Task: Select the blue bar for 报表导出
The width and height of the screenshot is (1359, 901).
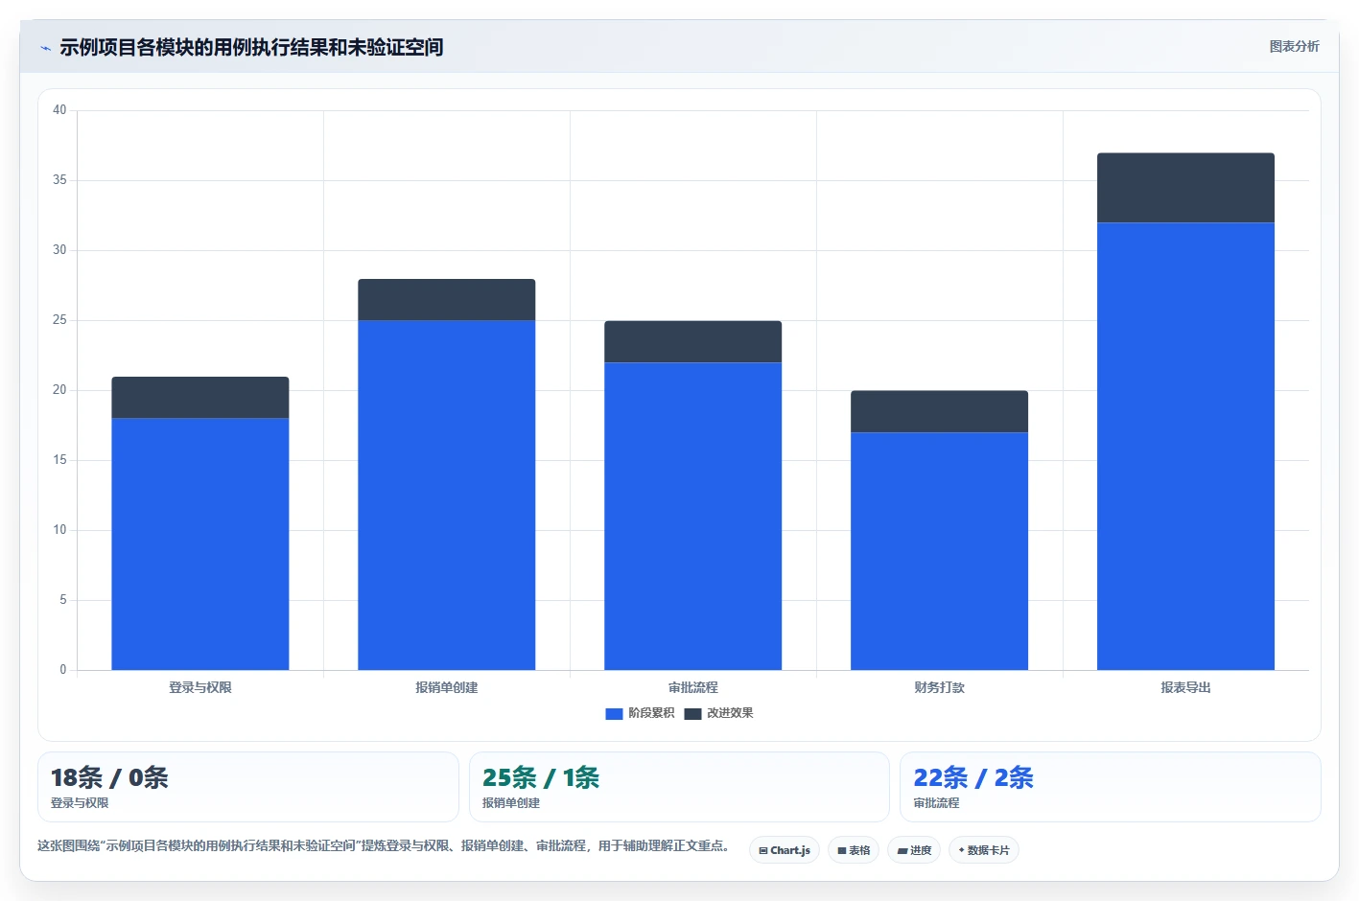Action: pyautogui.click(x=1186, y=446)
